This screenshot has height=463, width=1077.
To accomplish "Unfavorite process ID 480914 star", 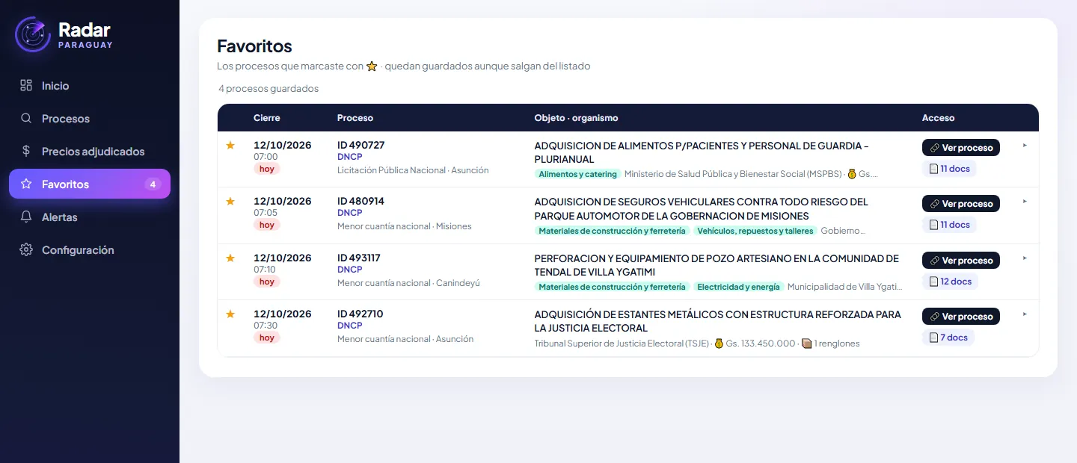I will 230,201.
